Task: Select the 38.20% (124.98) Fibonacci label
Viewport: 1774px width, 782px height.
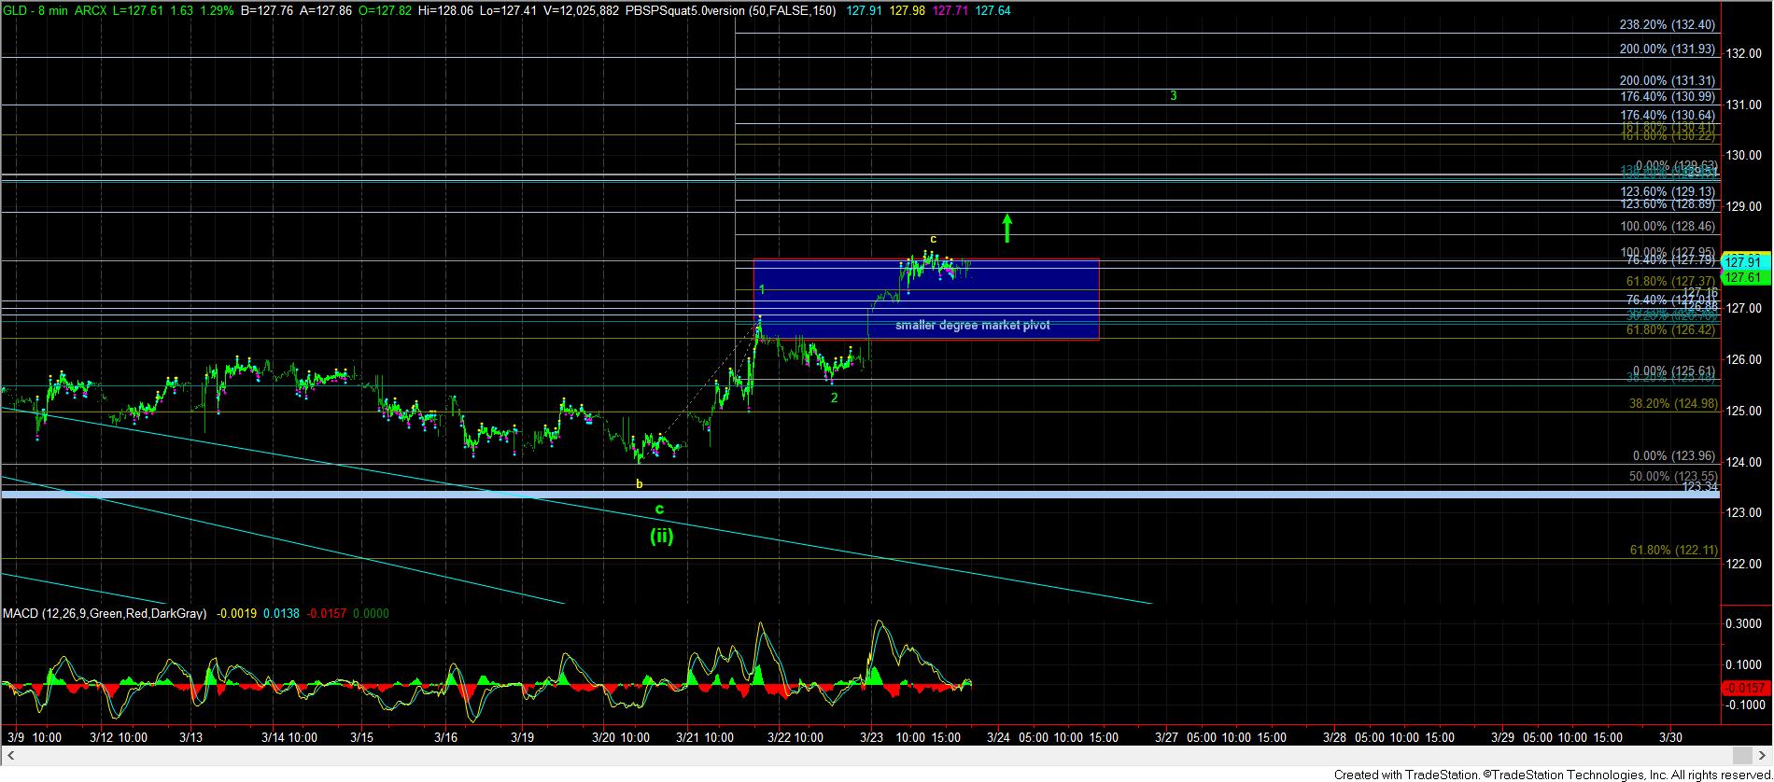Action: click(1672, 404)
